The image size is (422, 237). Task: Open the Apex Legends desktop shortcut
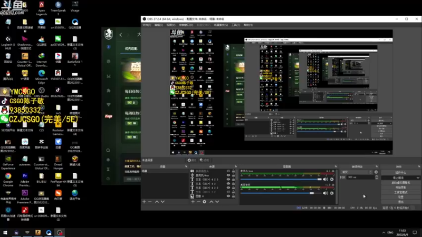pos(42,8)
